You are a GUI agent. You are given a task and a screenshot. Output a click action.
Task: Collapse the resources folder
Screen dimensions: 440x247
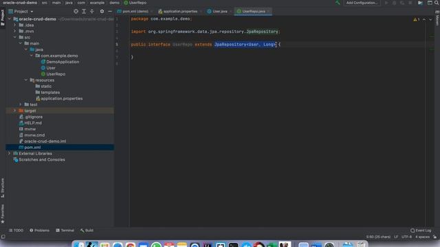26,80
